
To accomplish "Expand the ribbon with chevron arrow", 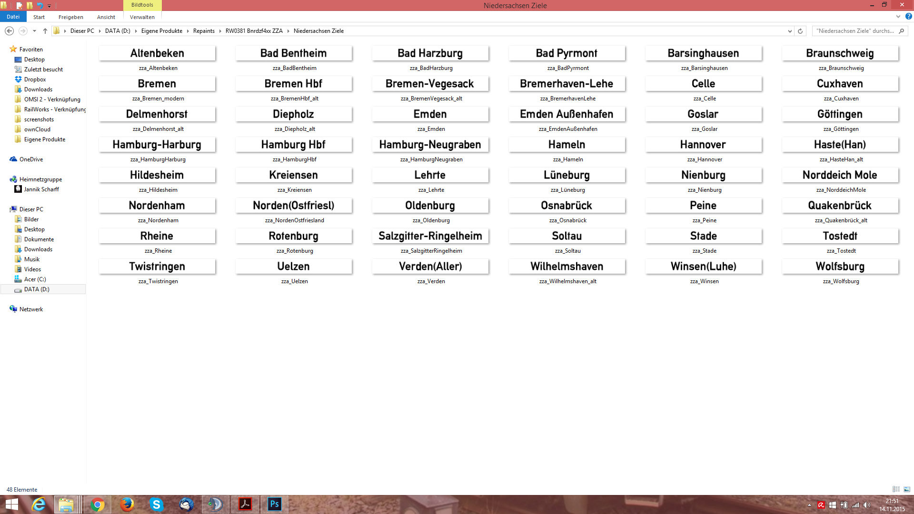I will [x=898, y=17].
